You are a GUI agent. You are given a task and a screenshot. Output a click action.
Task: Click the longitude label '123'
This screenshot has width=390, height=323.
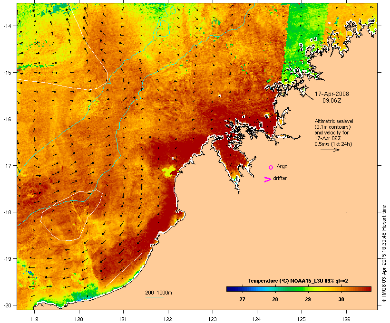(x=213, y=319)
